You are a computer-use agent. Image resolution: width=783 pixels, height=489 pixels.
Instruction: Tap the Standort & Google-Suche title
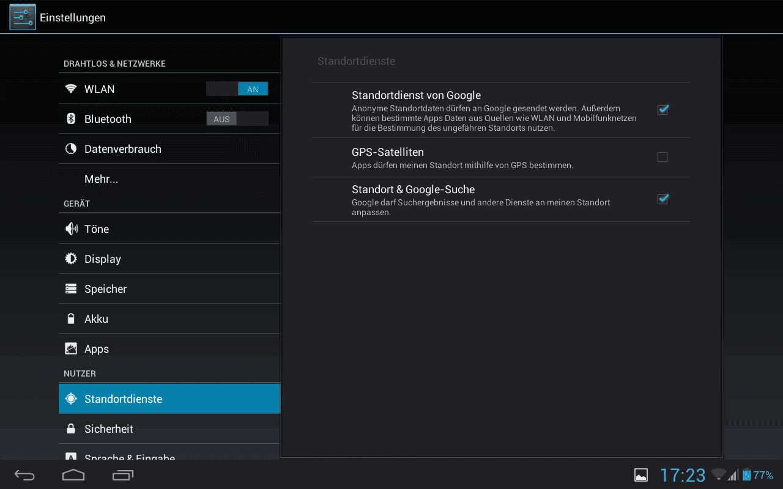(413, 189)
